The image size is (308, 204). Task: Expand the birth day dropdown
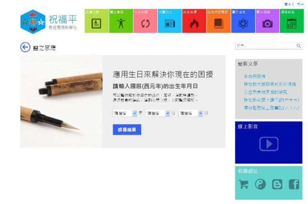[x=190, y=113]
